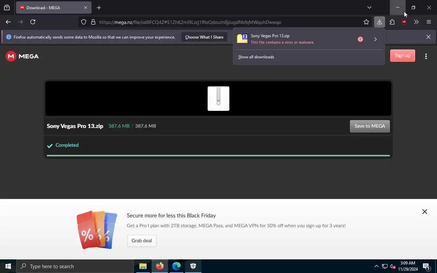The width and height of the screenshot is (437, 273).
Task: Click the red malware warning icon
Action: coord(360,39)
